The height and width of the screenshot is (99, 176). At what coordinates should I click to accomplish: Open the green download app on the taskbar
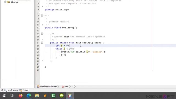click(x=62, y=96)
